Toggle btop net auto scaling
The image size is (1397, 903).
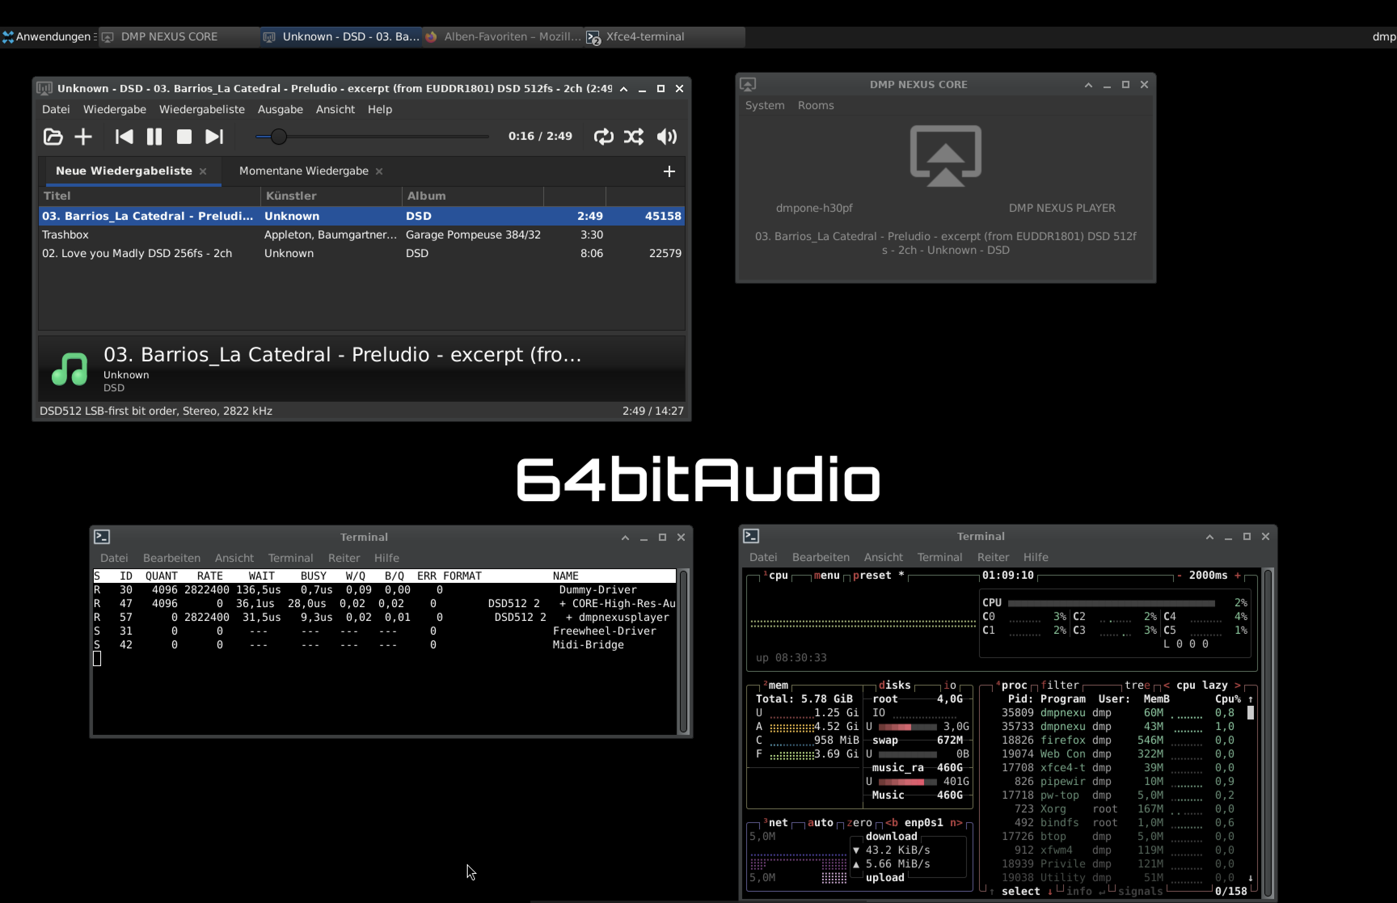click(x=820, y=822)
